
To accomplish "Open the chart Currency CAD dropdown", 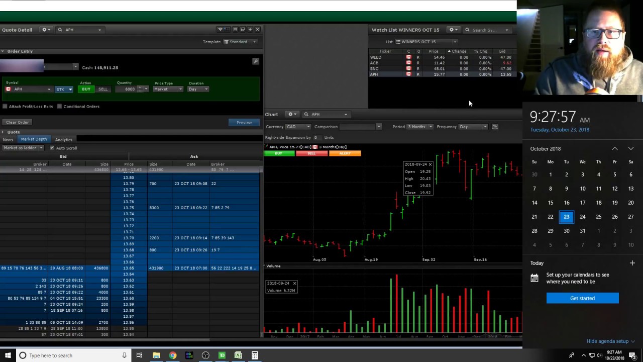I will click(298, 127).
